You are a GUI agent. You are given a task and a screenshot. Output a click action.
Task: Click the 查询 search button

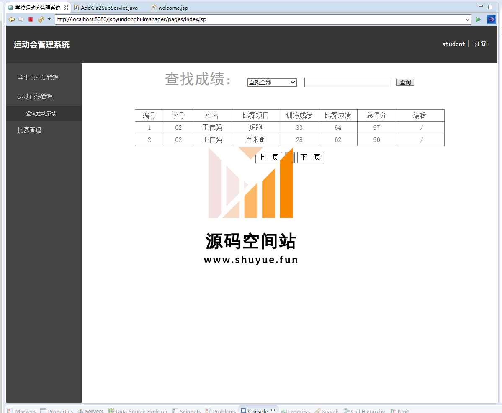click(405, 83)
